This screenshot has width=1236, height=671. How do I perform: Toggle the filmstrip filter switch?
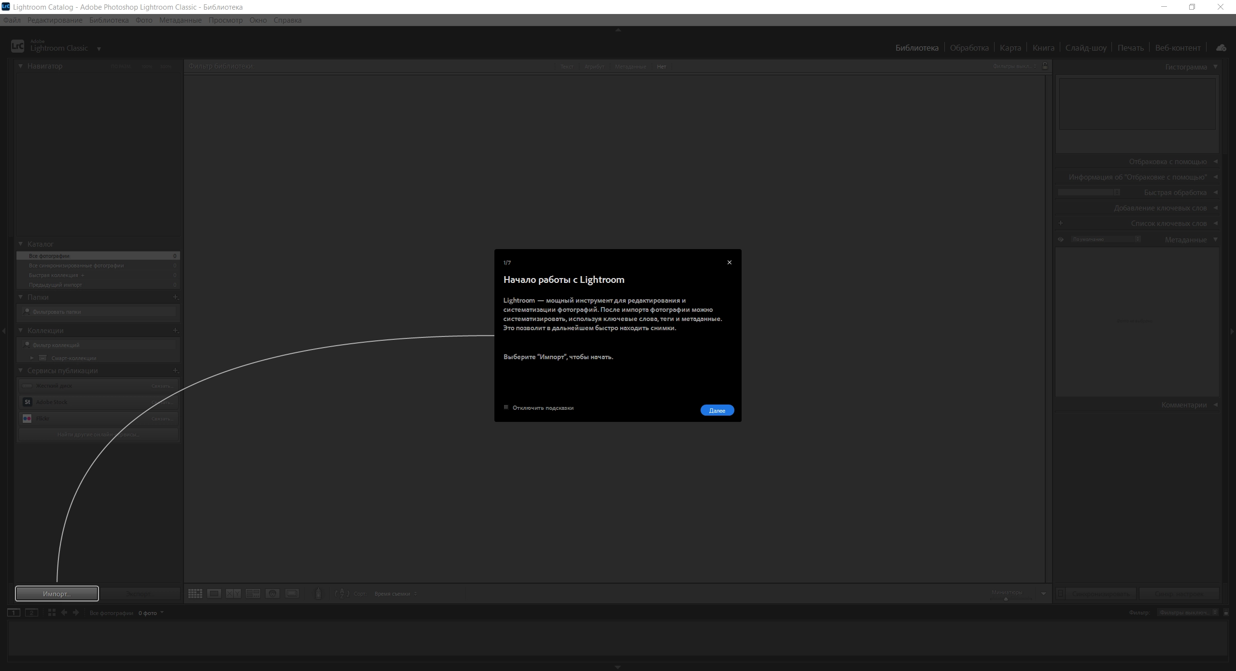pyautogui.click(x=1226, y=613)
